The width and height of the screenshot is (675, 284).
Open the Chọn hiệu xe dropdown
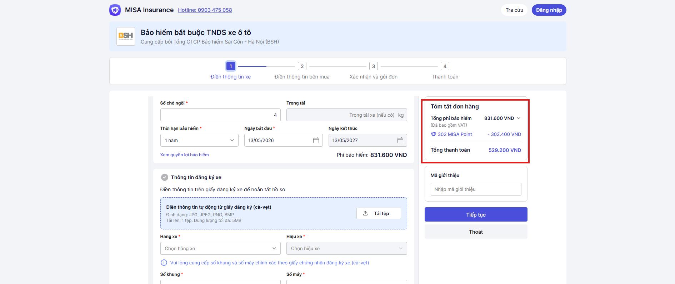[346, 248]
